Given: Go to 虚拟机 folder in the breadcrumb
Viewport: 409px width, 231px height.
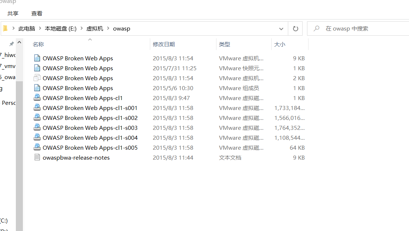Looking at the screenshot, I should pyautogui.click(x=95, y=29).
